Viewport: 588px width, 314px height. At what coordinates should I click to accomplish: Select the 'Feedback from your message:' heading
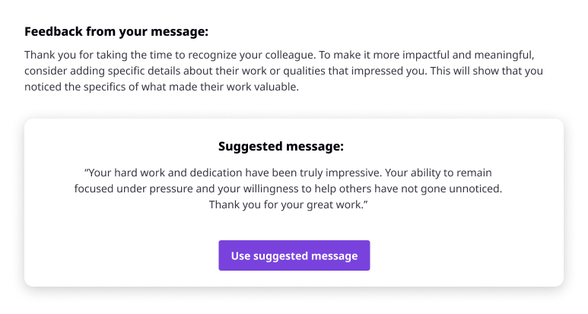pyautogui.click(x=116, y=31)
